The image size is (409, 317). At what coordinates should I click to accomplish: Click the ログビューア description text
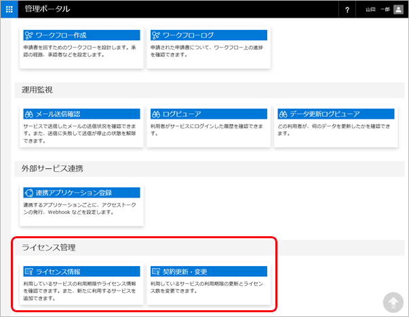pos(207,130)
